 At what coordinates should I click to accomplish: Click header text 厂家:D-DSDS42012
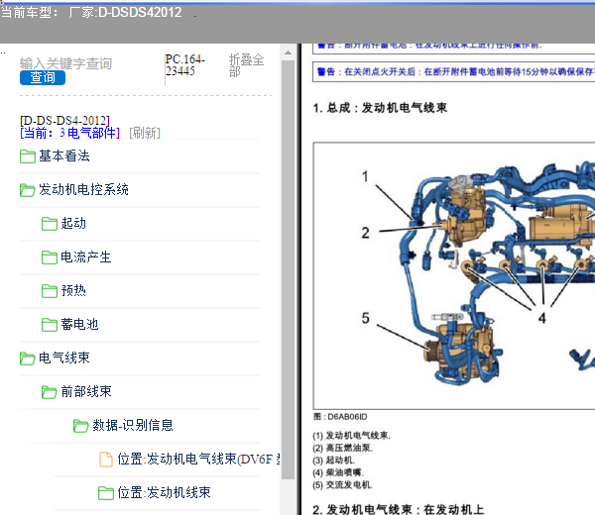[125, 13]
